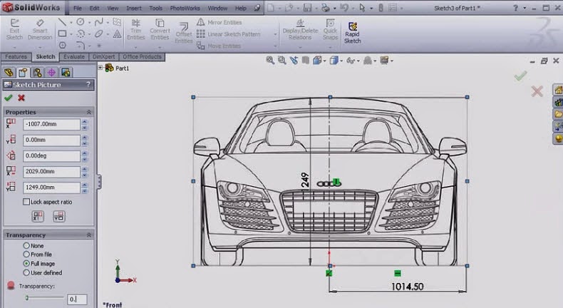Open the Edit menu
The image size is (563, 308).
tap(95, 8)
